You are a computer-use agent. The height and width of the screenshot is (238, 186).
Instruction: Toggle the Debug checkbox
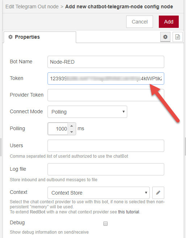point(106,224)
